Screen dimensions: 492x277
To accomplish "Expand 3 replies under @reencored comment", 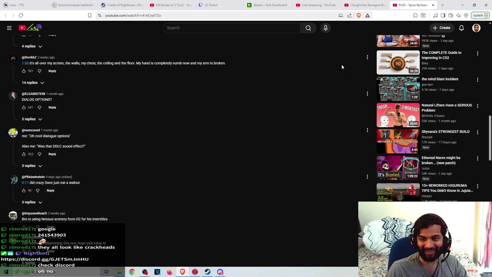I will pyautogui.click(x=32, y=165).
